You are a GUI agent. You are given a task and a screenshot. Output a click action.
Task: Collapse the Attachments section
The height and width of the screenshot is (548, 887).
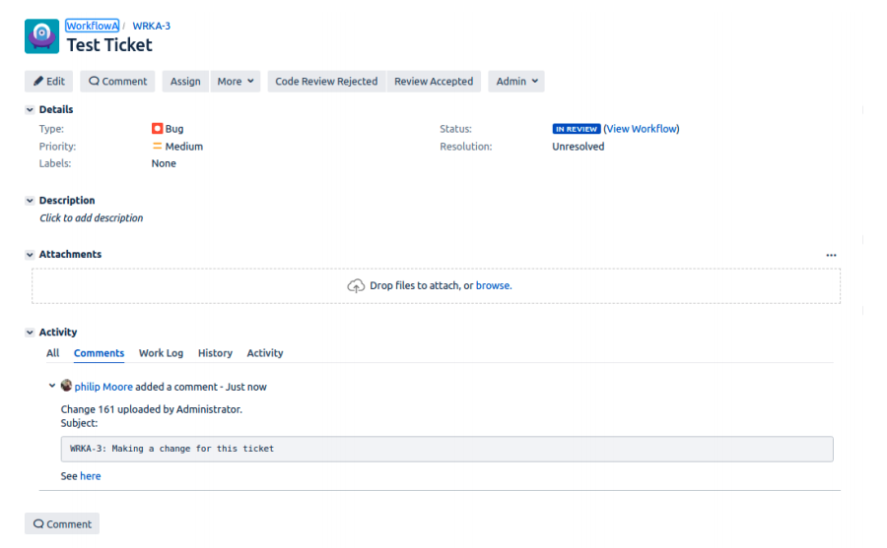pyautogui.click(x=30, y=255)
